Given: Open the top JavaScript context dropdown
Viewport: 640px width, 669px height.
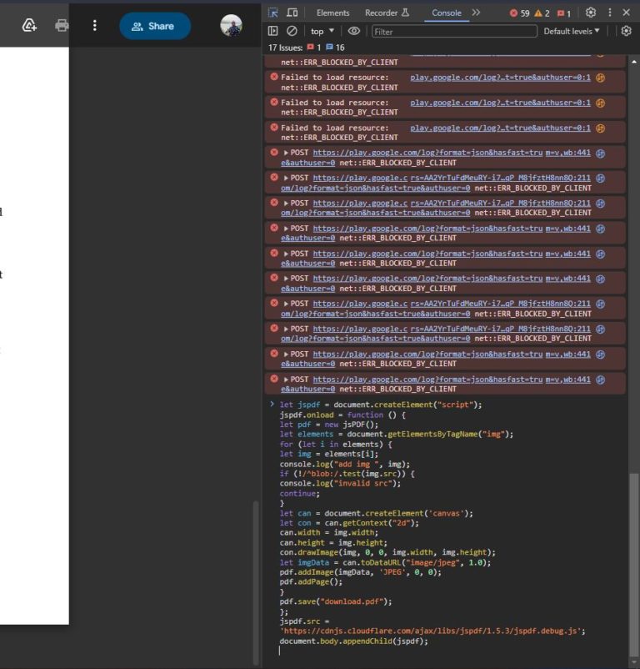Looking at the screenshot, I should (x=322, y=31).
